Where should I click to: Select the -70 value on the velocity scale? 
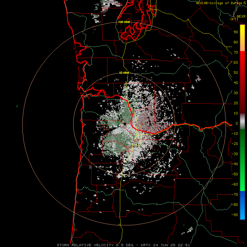(235, 195)
